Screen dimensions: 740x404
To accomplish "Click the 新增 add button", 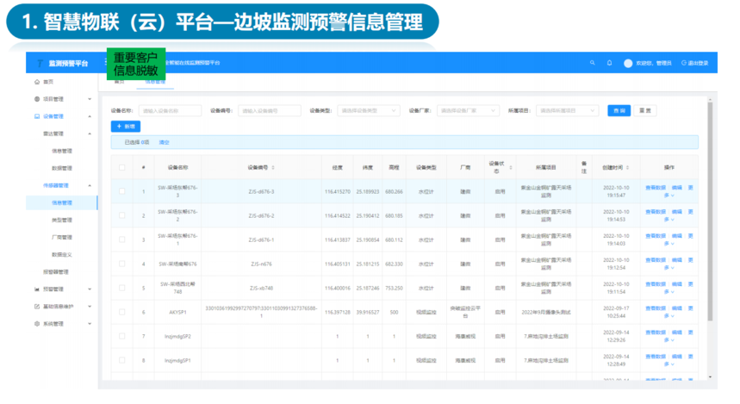I will pyautogui.click(x=126, y=127).
